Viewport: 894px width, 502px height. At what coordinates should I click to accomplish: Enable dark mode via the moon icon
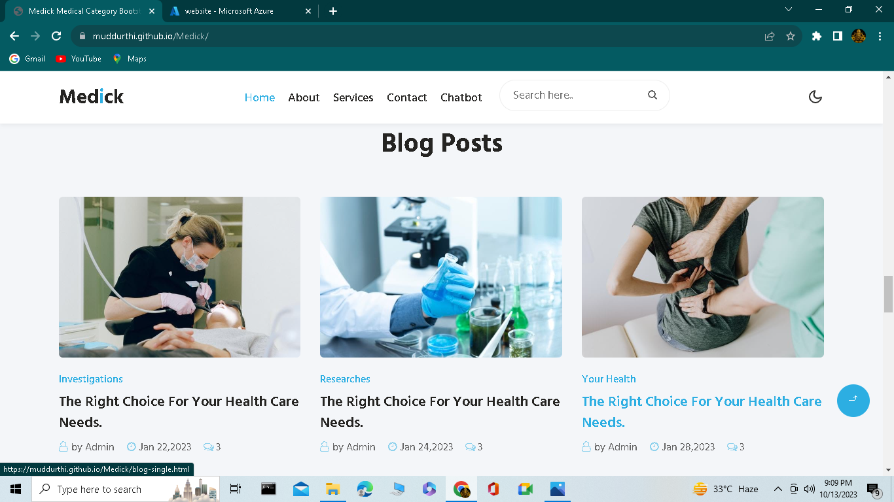[x=815, y=96]
